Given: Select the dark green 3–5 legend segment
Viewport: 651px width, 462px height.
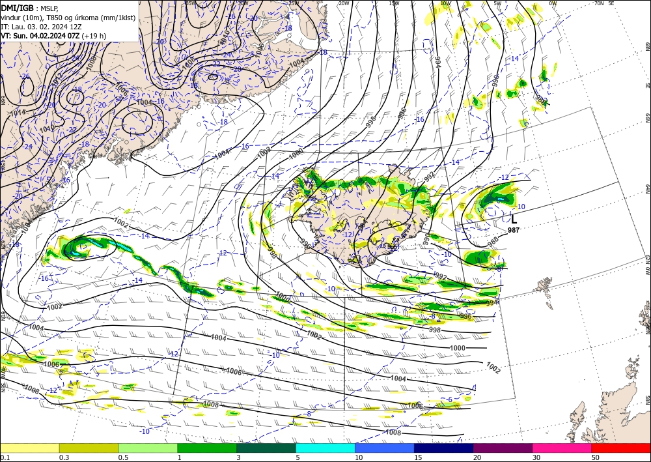Looking at the screenshot, I should 266,448.
